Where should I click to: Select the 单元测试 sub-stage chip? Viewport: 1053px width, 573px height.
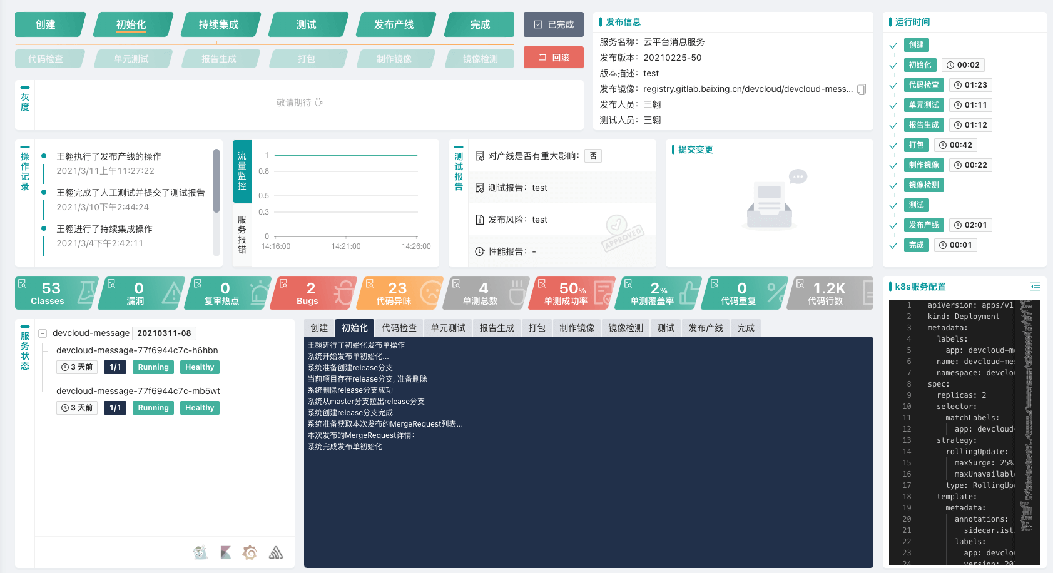click(133, 59)
